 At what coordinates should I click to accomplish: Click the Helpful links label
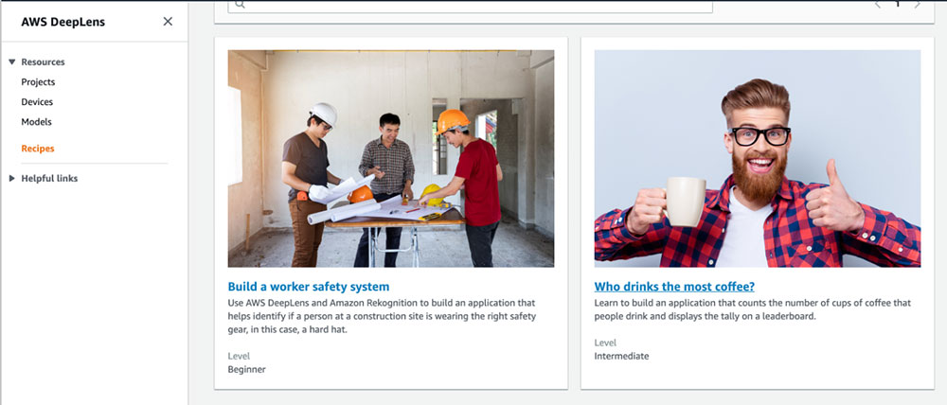[49, 179]
